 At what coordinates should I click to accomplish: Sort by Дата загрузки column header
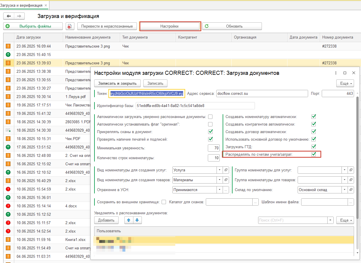(38, 37)
